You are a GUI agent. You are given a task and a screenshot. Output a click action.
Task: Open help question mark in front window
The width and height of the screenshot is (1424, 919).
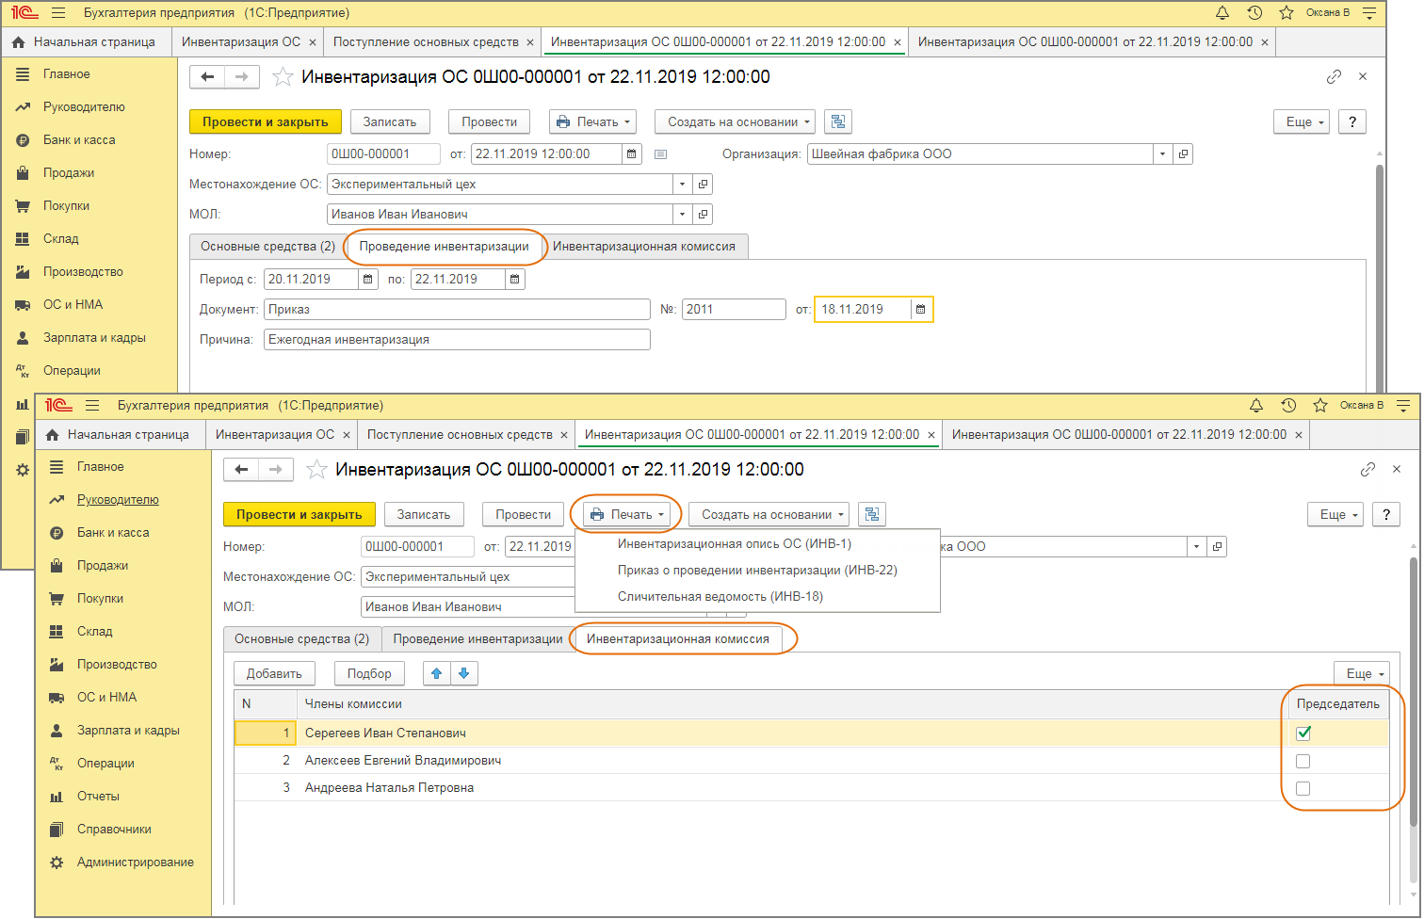coord(1385,514)
